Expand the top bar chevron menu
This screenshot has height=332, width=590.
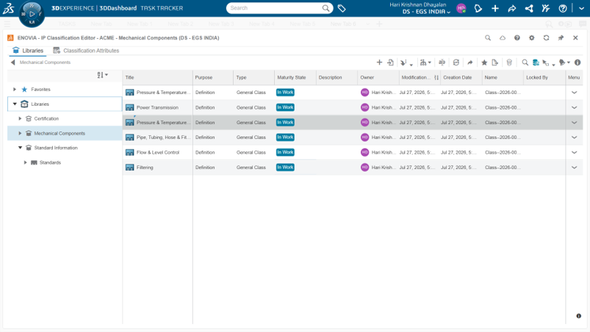pos(581,8)
